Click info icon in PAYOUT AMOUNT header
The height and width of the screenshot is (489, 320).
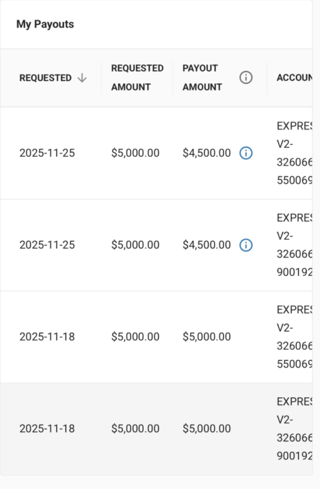pos(246,78)
